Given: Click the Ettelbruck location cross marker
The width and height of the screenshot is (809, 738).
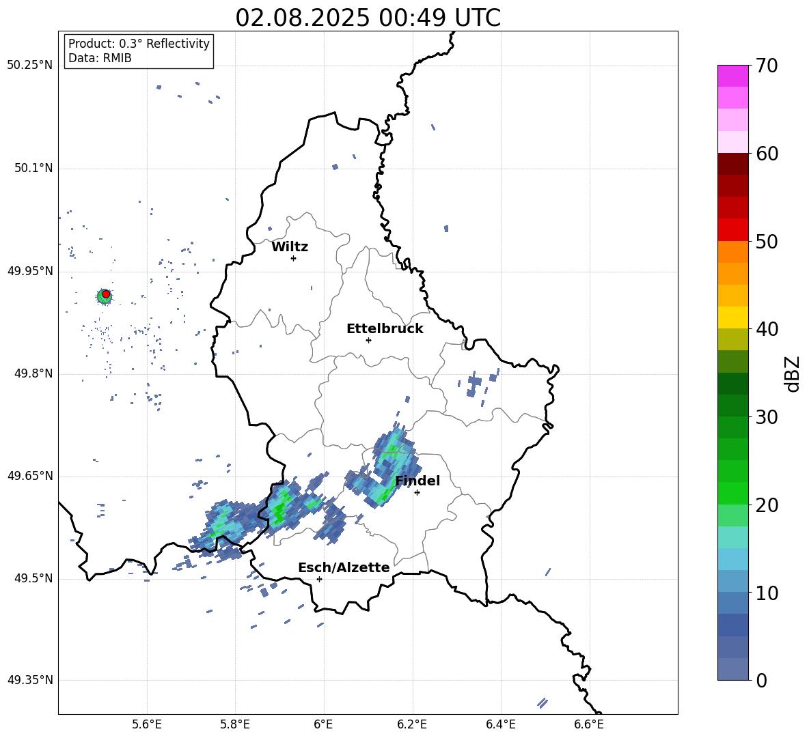Looking at the screenshot, I should tap(368, 340).
